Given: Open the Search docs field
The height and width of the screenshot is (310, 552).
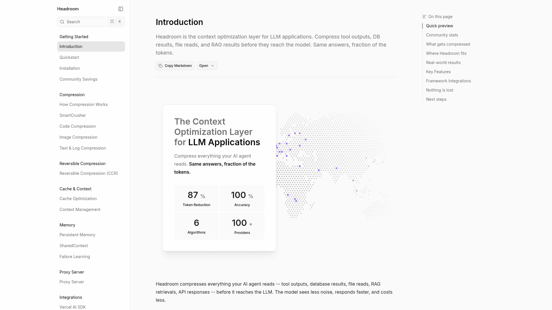Looking at the screenshot, I should (x=91, y=22).
